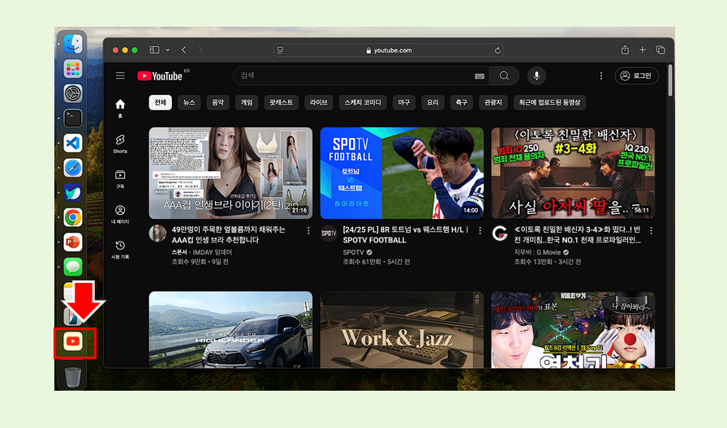Select the 음악 filter chip
727x428 pixels.
coord(218,102)
